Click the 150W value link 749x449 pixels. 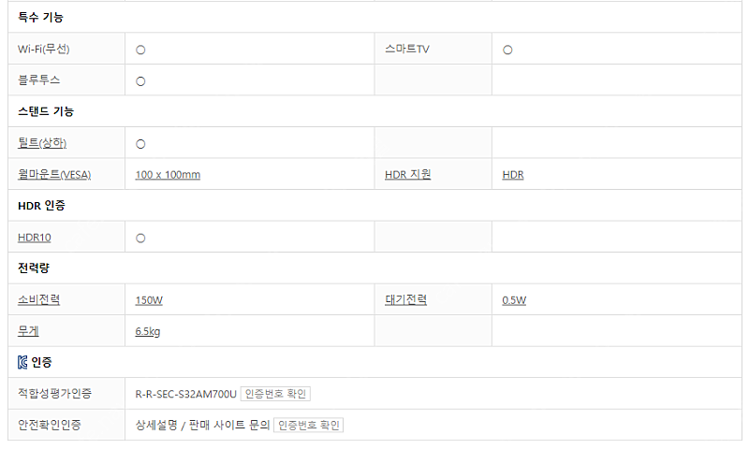tap(149, 300)
